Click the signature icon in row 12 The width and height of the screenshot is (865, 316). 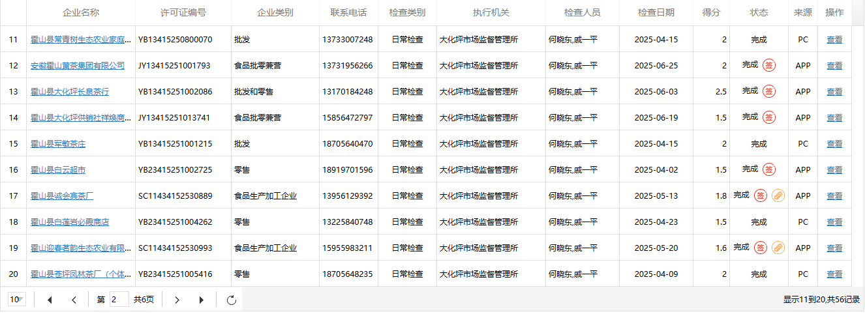[x=769, y=65]
